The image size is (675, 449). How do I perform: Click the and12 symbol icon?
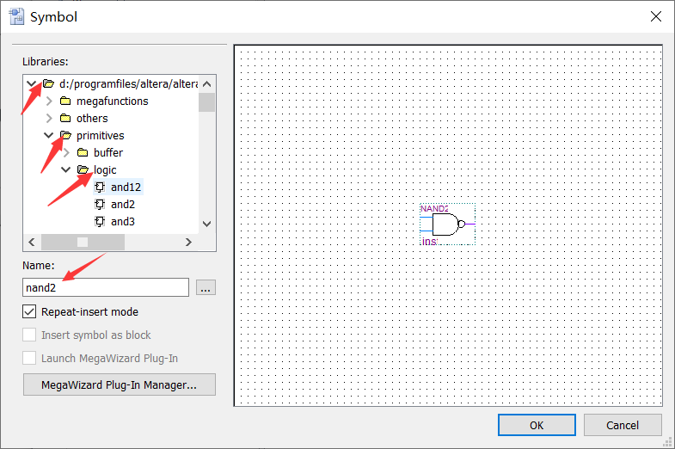[100, 187]
